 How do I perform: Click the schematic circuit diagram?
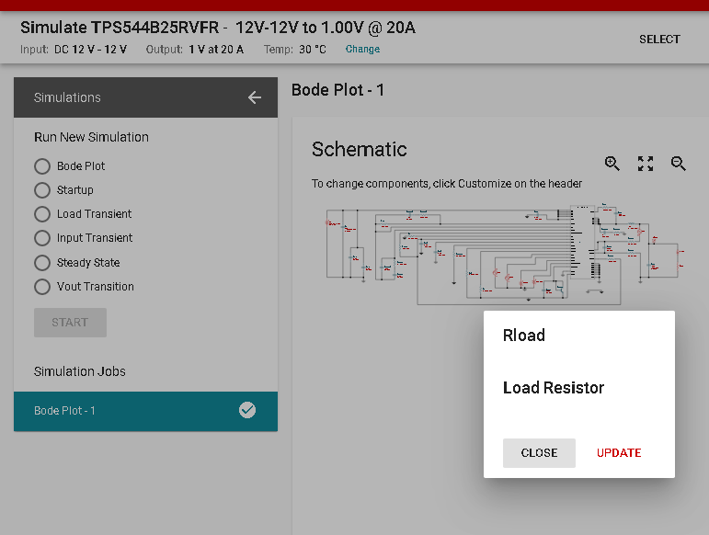505,255
